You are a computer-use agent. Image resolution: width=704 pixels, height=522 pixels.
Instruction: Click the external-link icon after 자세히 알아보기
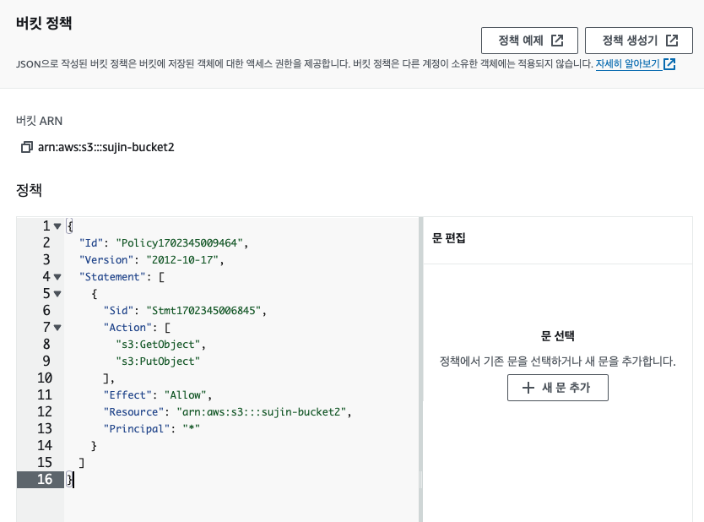pos(669,64)
